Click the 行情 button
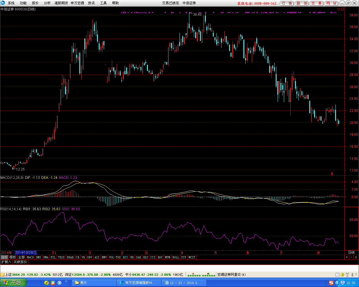Viewport: 359px width, 287px height. [287, 3]
